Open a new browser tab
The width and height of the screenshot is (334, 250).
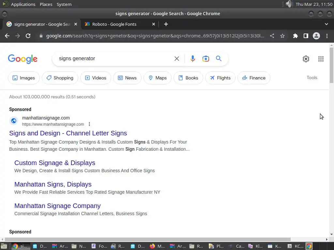166,24
